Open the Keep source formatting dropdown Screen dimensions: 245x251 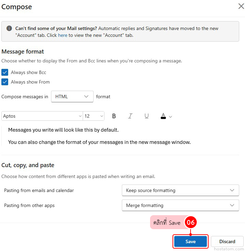180,190
